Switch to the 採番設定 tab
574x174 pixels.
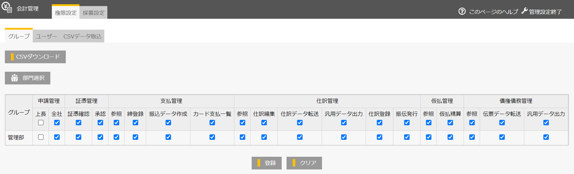93,13
